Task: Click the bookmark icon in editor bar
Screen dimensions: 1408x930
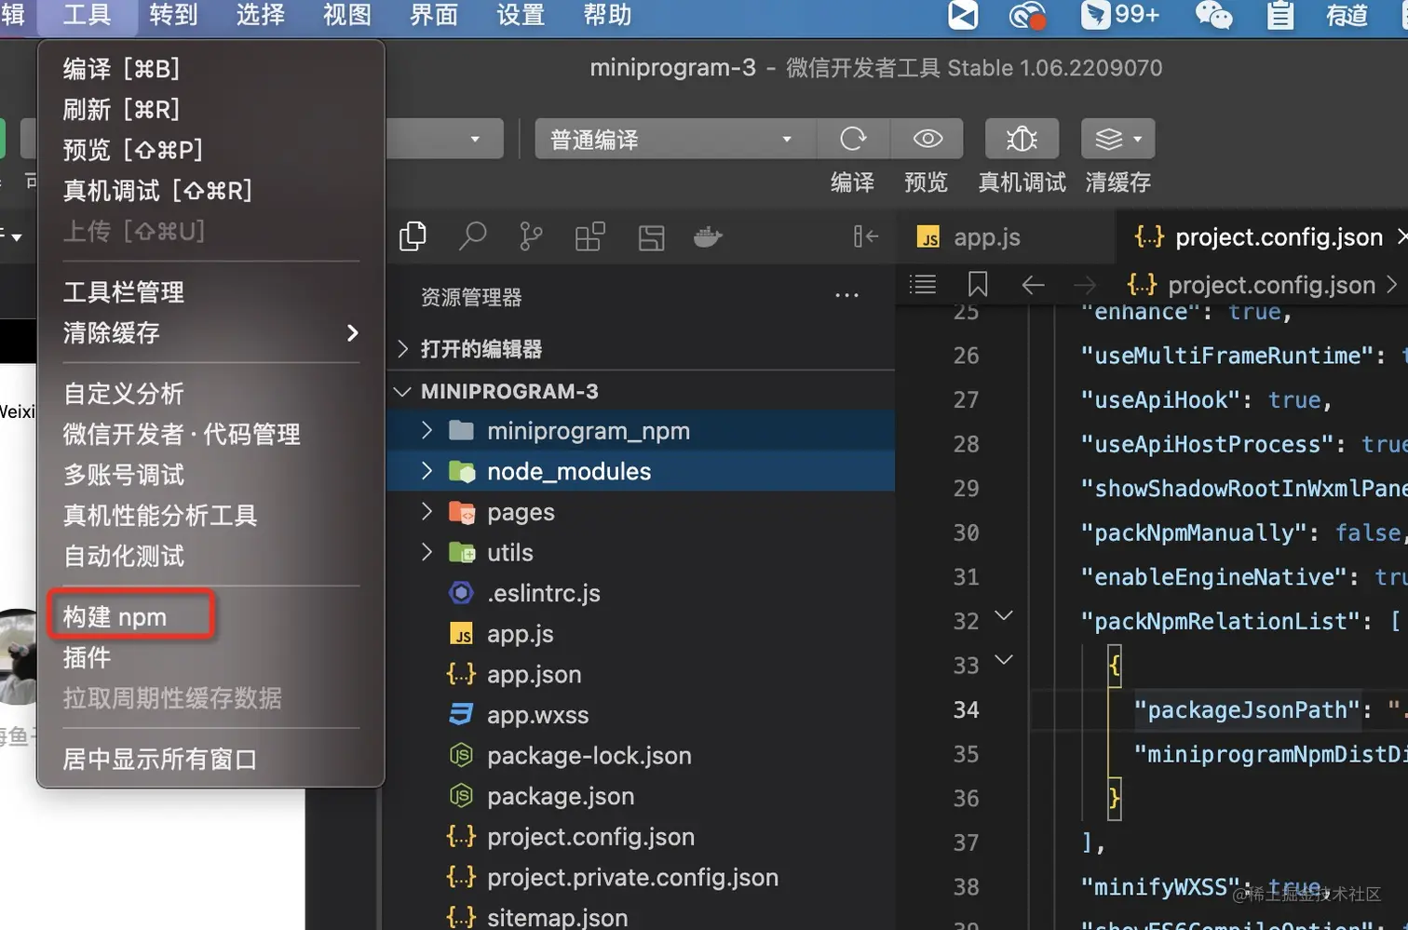Action: 978,284
